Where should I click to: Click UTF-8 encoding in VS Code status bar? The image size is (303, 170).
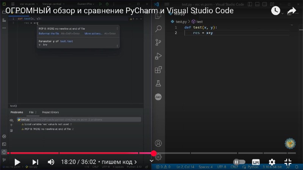tap(222, 167)
